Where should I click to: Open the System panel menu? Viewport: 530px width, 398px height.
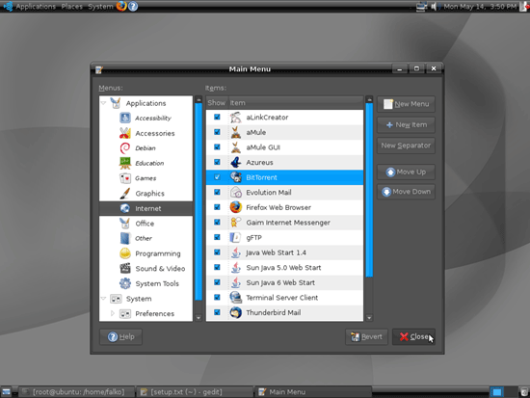100,7
